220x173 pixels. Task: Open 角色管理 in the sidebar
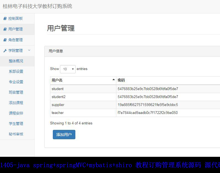point(15,40)
